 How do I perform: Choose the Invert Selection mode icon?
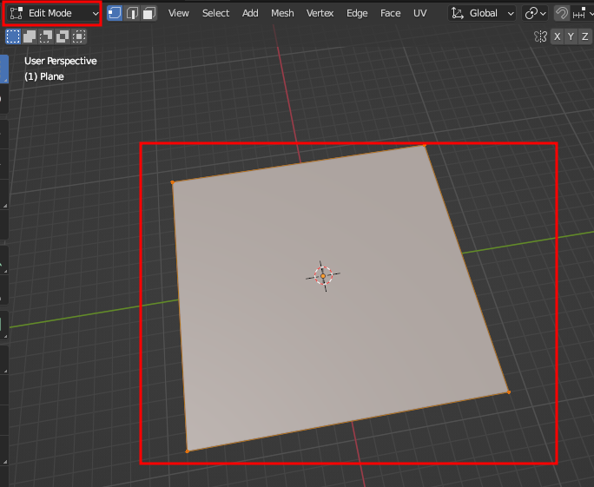pos(63,36)
